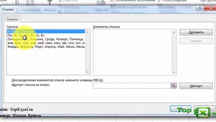Click the range selector icon in import field
The width and height of the screenshot is (216, 122).
[x=173, y=86]
